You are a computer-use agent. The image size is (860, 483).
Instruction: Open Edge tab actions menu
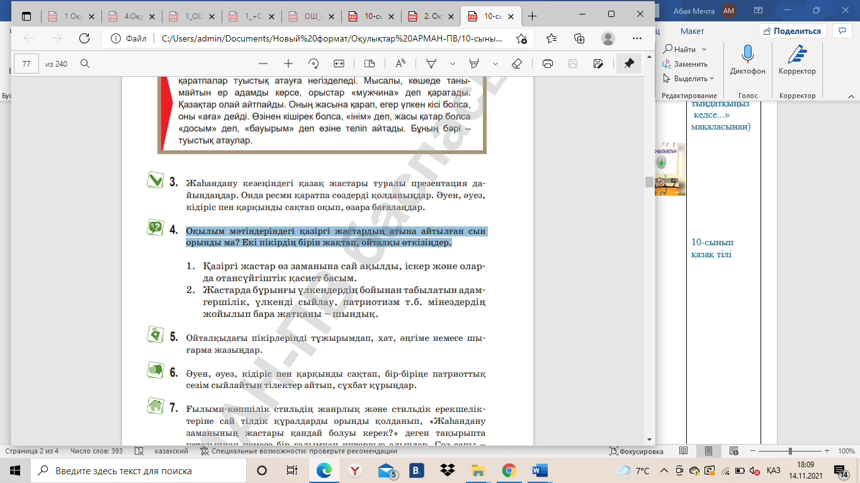[26, 16]
